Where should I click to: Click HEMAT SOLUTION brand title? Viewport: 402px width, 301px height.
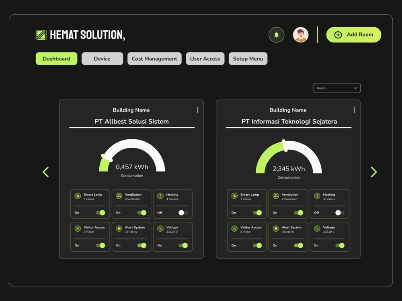tap(87, 35)
